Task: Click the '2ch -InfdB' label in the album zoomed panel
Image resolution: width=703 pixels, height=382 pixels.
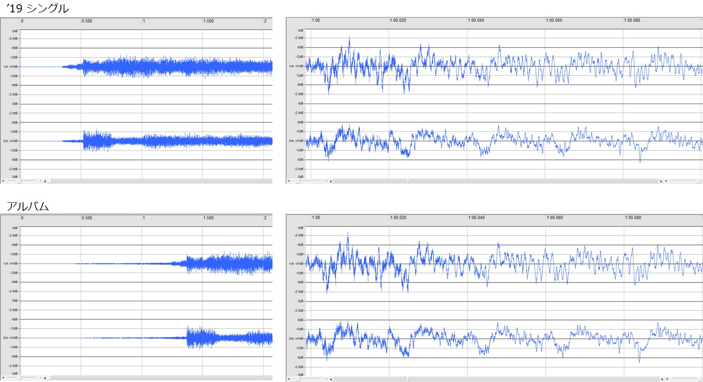Action: (296, 339)
